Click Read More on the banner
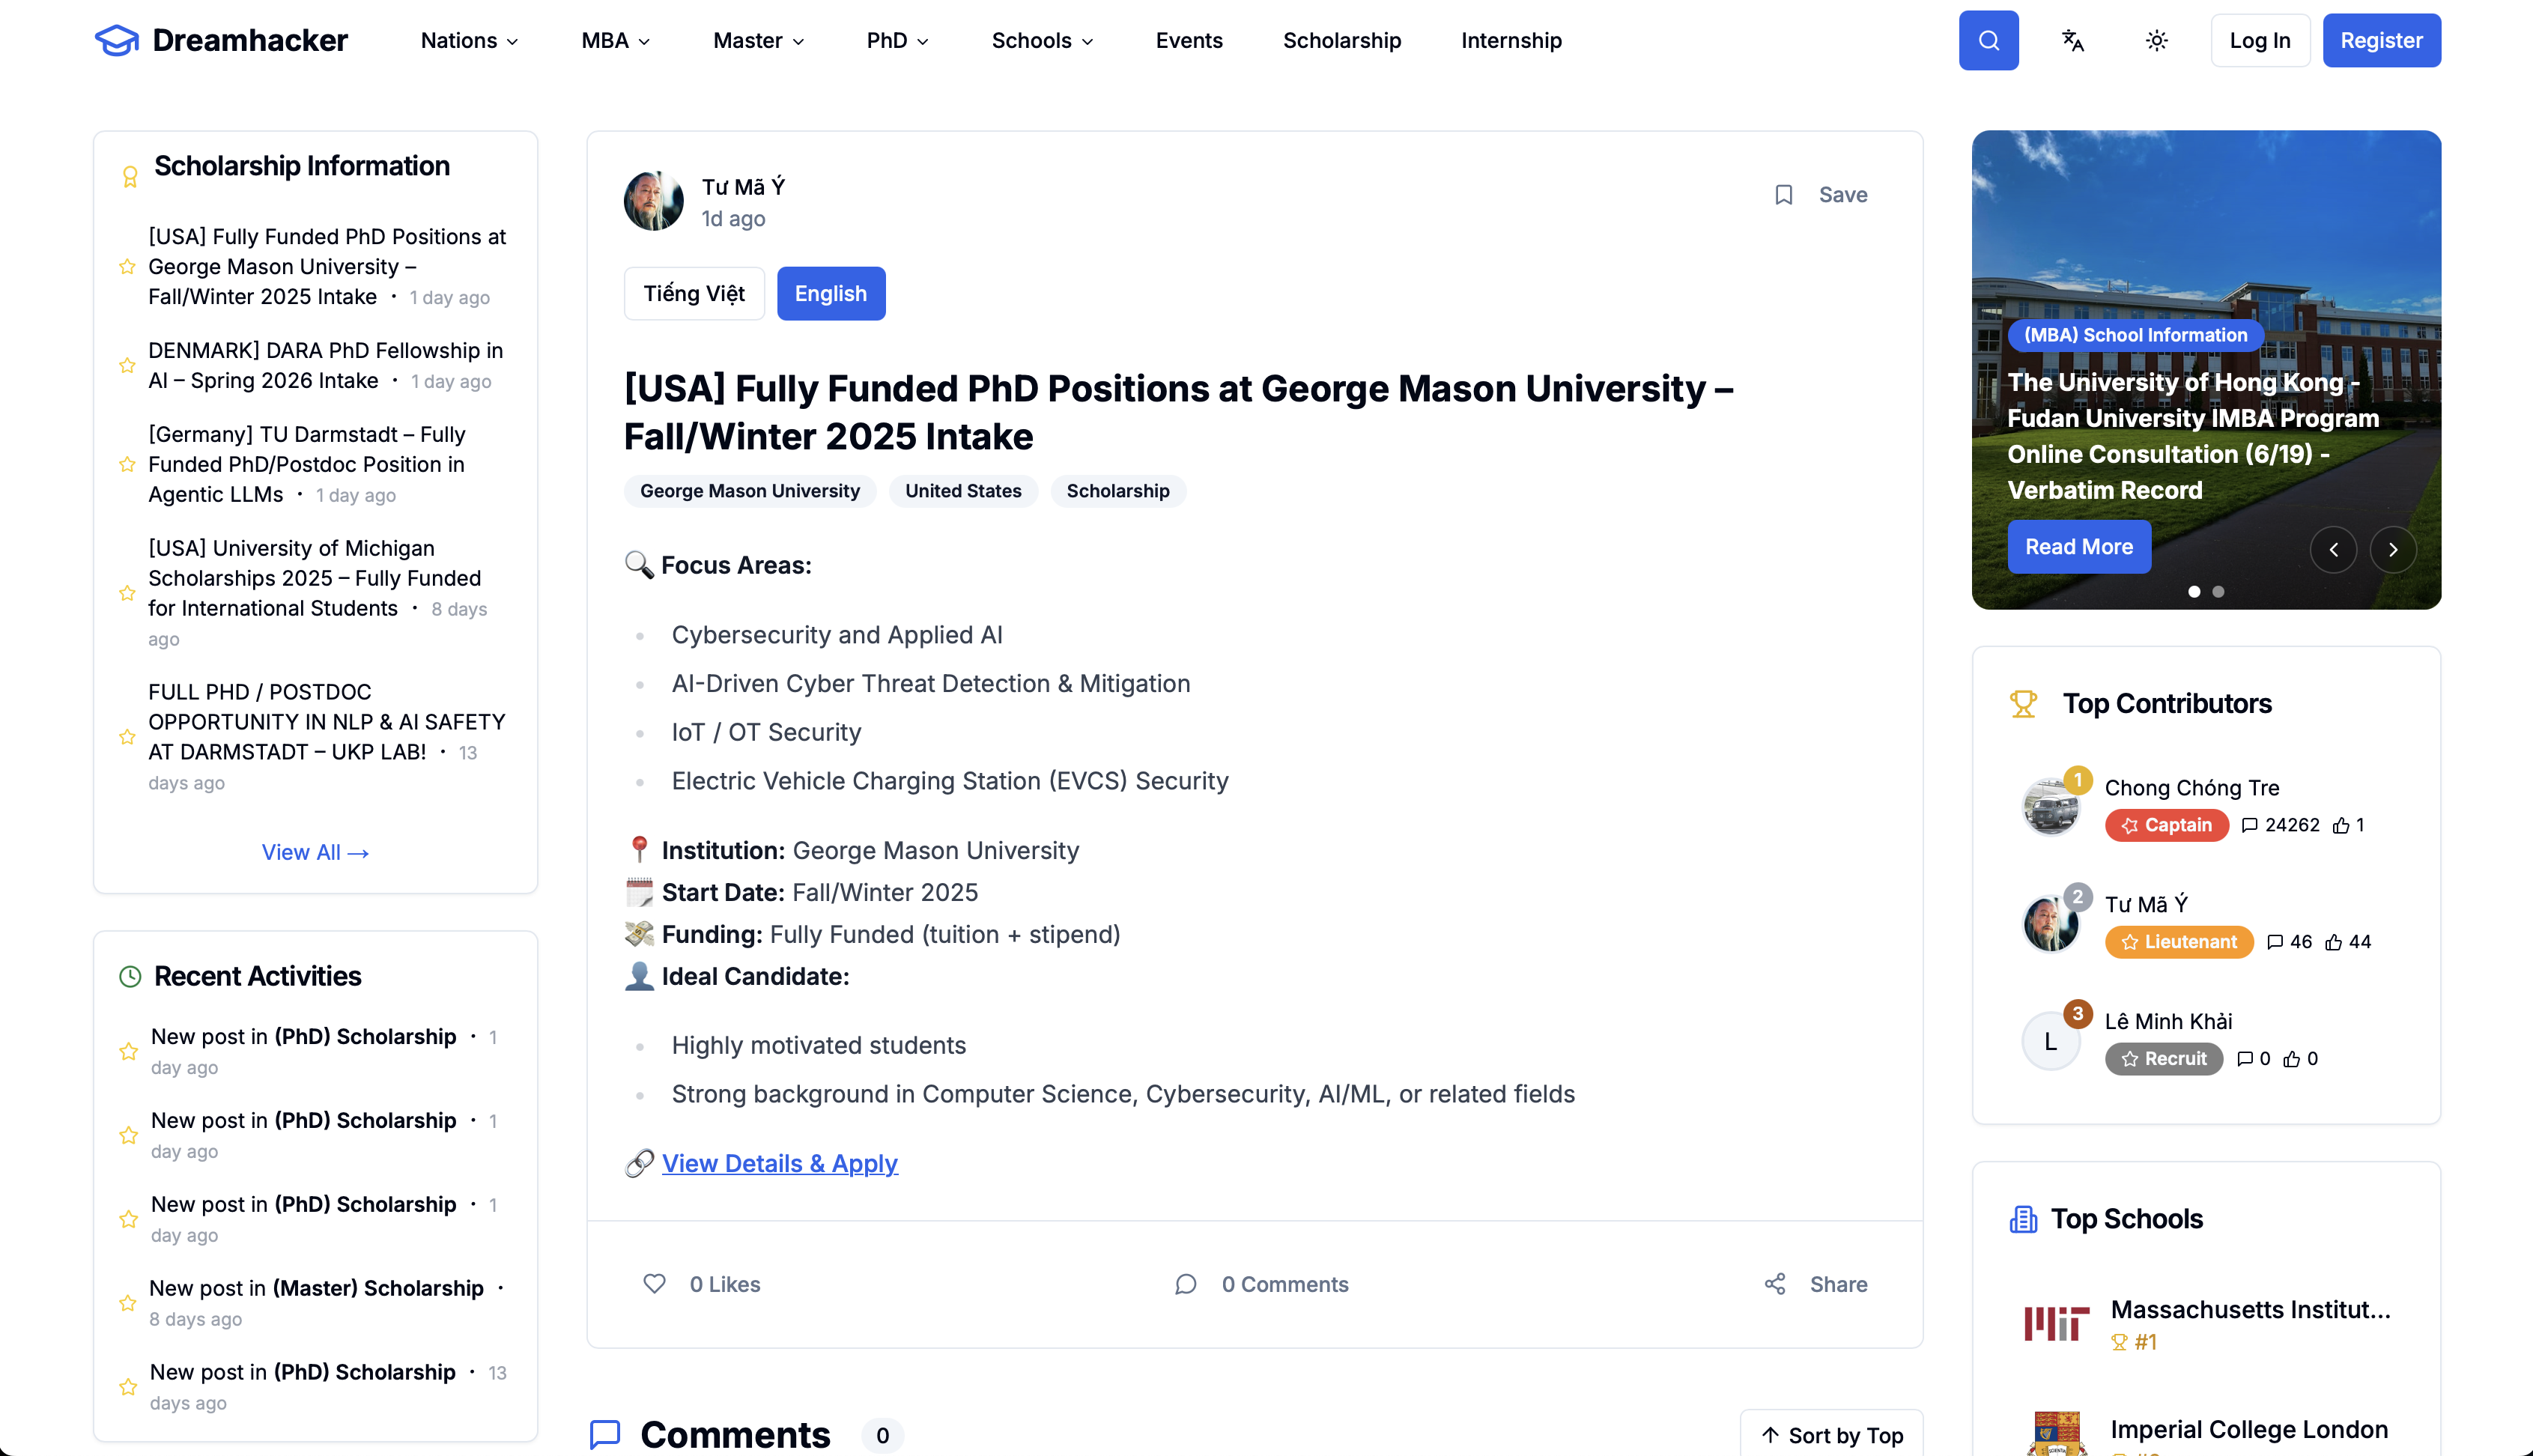 [x=2079, y=547]
